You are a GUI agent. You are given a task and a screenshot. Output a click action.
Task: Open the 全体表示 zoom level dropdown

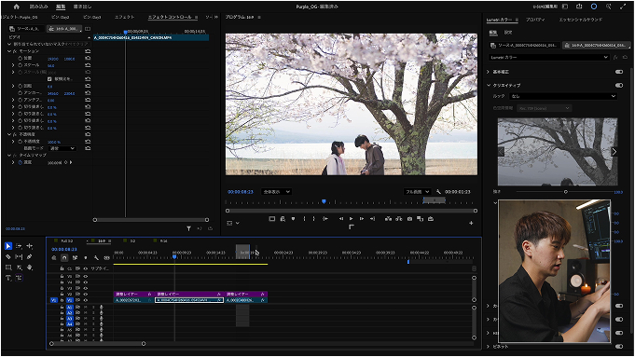(277, 192)
